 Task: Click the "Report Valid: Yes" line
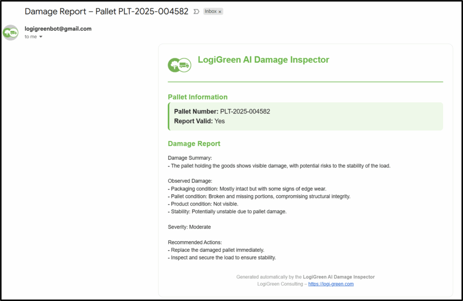coord(199,121)
